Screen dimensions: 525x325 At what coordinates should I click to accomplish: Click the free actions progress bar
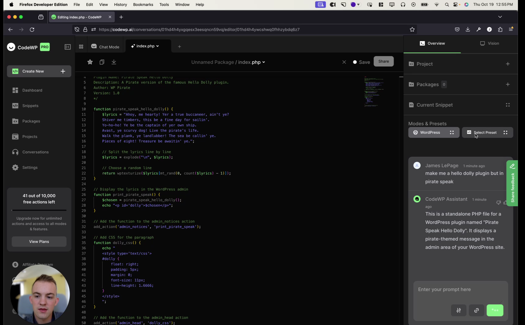[x=39, y=210]
